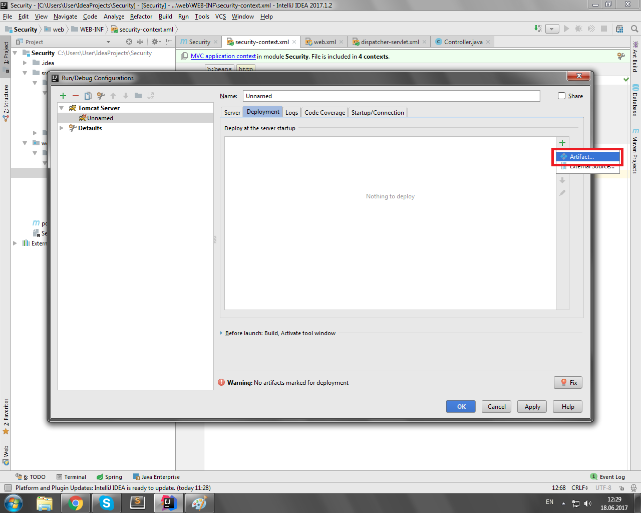Click Name input field with Unnamed
The image size is (641, 513).
click(392, 96)
